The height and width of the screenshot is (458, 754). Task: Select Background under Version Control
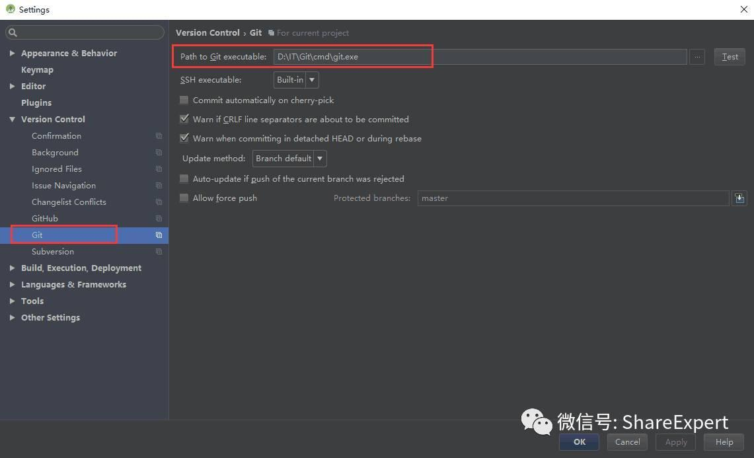tap(55, 153)
